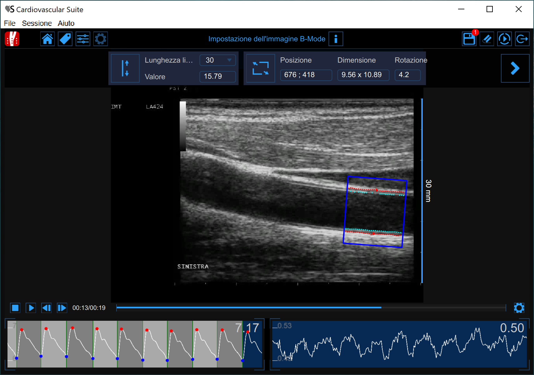Screen dimensions: 534x375
Task: Save with the floppy disk icon
Action: tap(469, 39)
